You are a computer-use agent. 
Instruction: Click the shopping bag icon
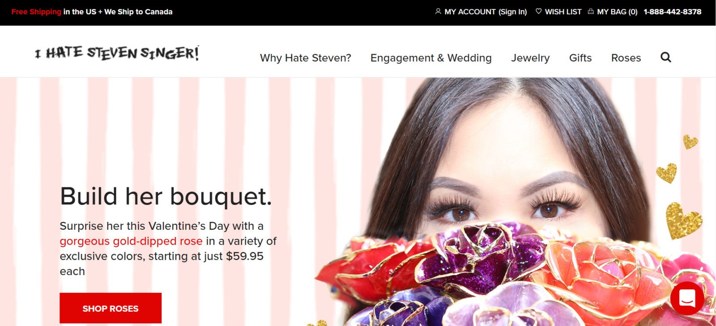tap(591, 11)
